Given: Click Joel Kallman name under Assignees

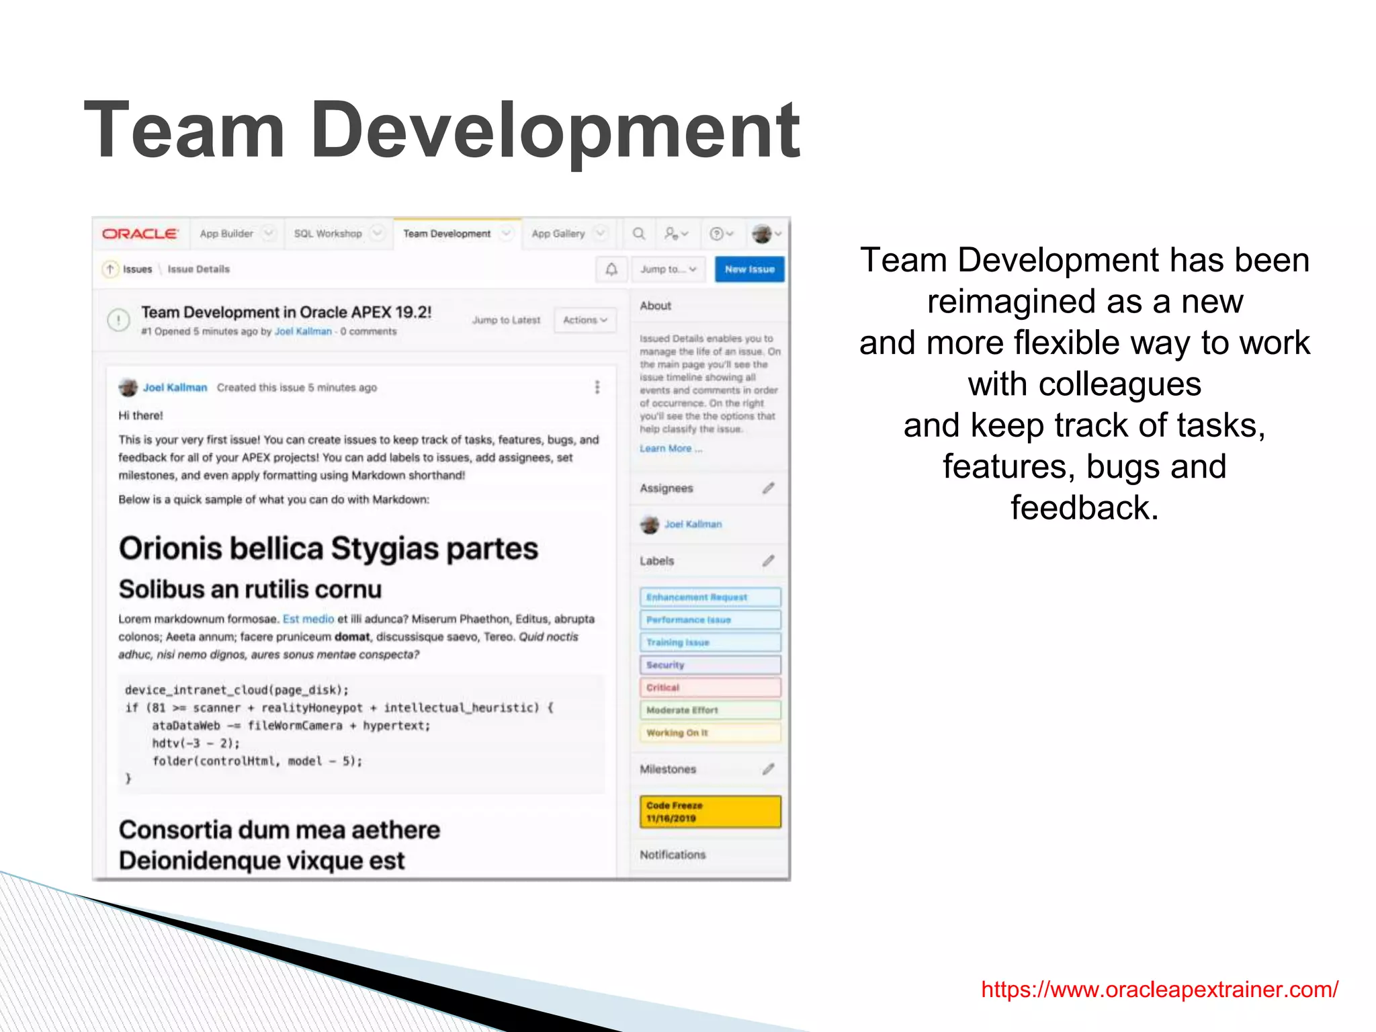Looking at the screenshot, I should pos(693,524).
